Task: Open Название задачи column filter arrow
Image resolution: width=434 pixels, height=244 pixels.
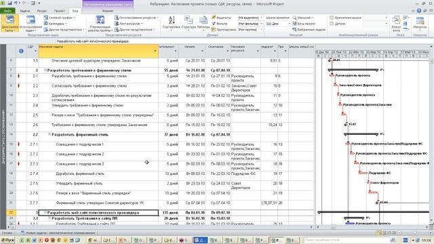Action: pyautogui.click(x=155, y=51)
